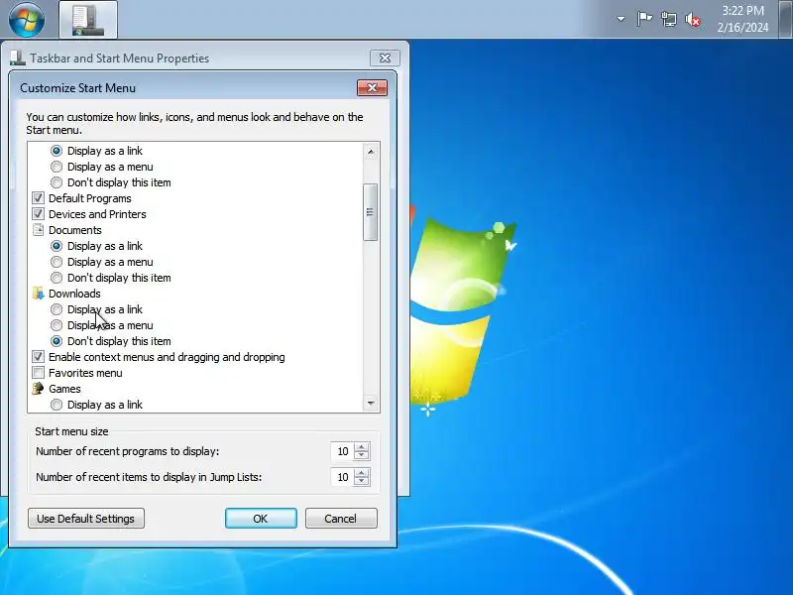The height and width of the screenshot is (595, 793).
Task: Click the Downloads label in list
Action: click(x=74, y=294)
